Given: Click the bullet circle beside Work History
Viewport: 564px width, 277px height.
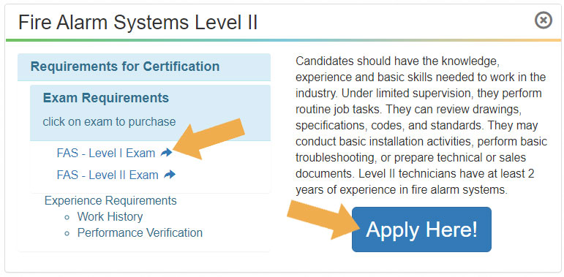Looking at the screenshot, I should tap(66, 217).
